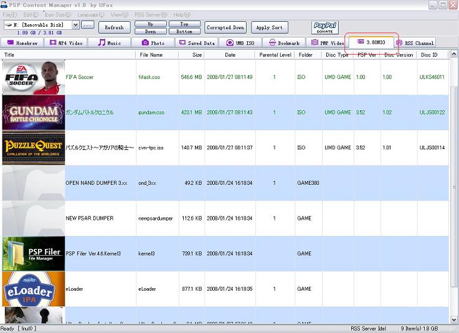Click the Photo camera icon
Viewport: 459px width, 333px height.
pos(145,42)
